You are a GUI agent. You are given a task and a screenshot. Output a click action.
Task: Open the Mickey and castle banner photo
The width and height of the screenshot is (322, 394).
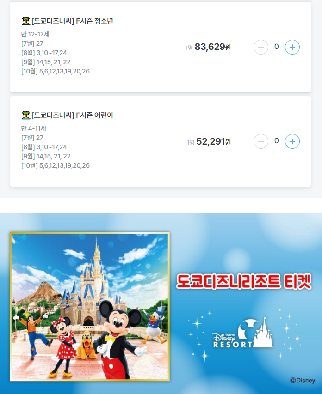(x=90, y=307)
